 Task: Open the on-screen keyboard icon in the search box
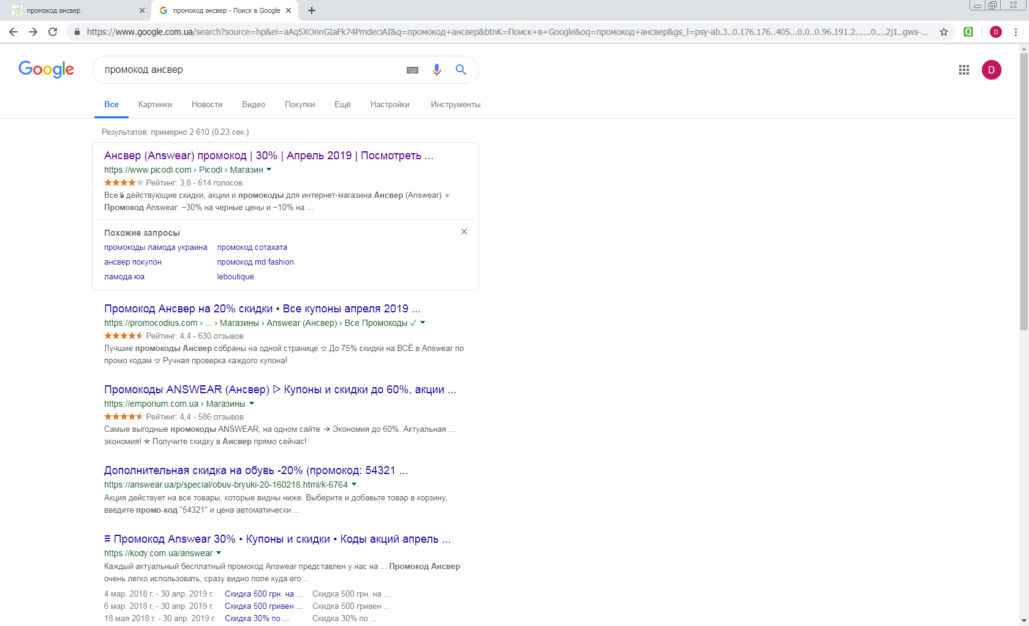click(413, 70)
